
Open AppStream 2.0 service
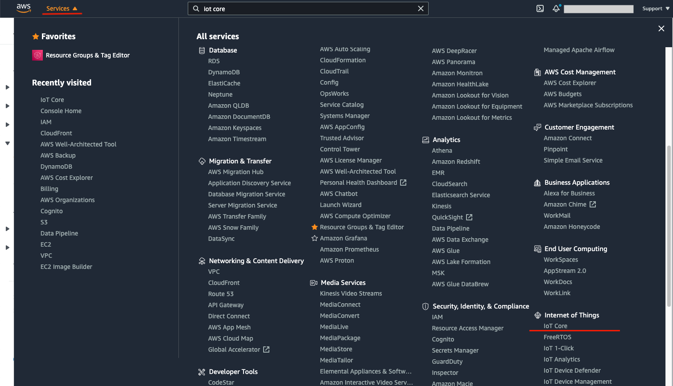pyautogui.click(x=565, y=271)
